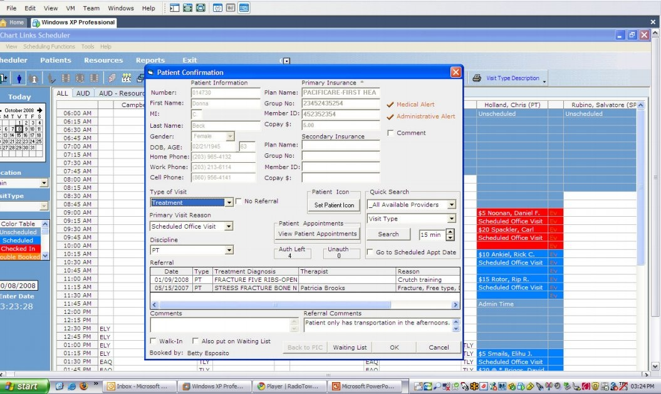Open the Resources navigation item

103,60
